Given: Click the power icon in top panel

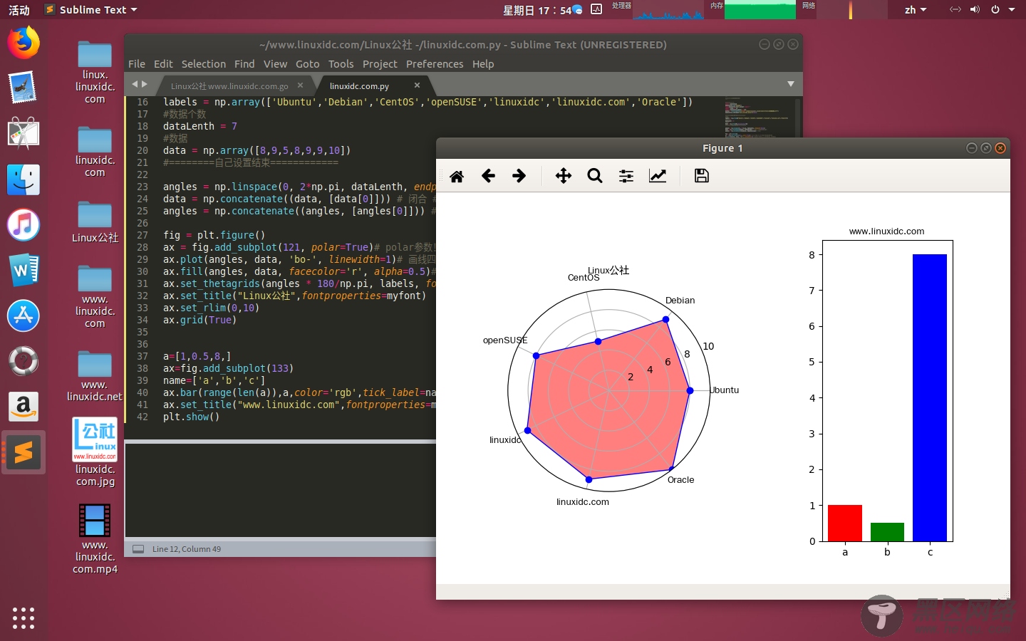Looking at the screenshot, I should 995,10.
